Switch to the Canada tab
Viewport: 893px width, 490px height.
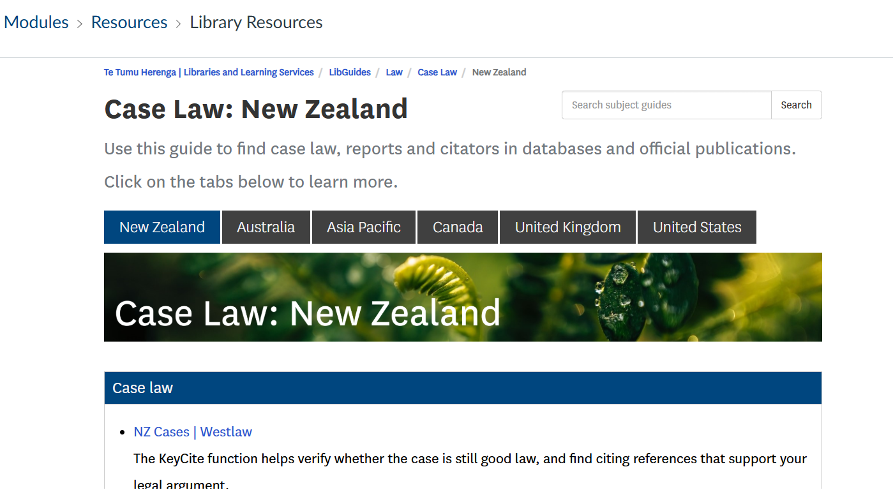coord(458,228)
